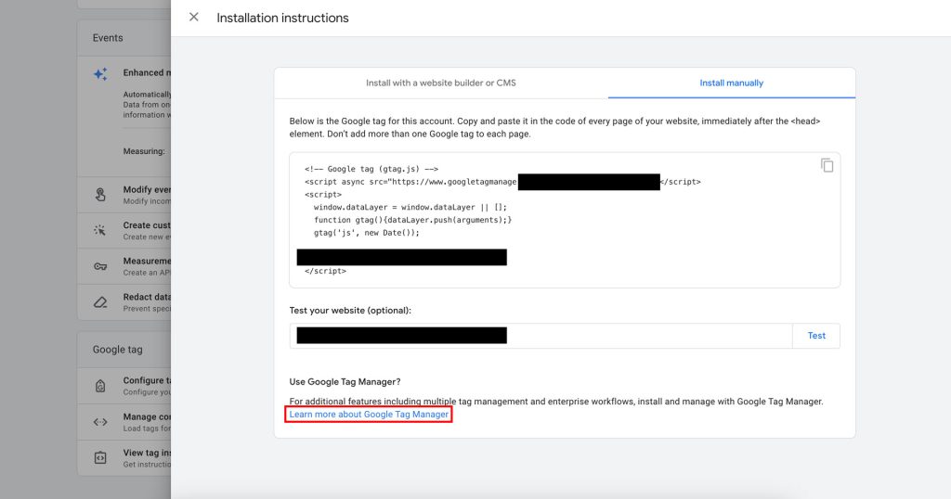
Task: Click the 'Use Google Tag Manager?' heading
Action: tap(345, 381)
